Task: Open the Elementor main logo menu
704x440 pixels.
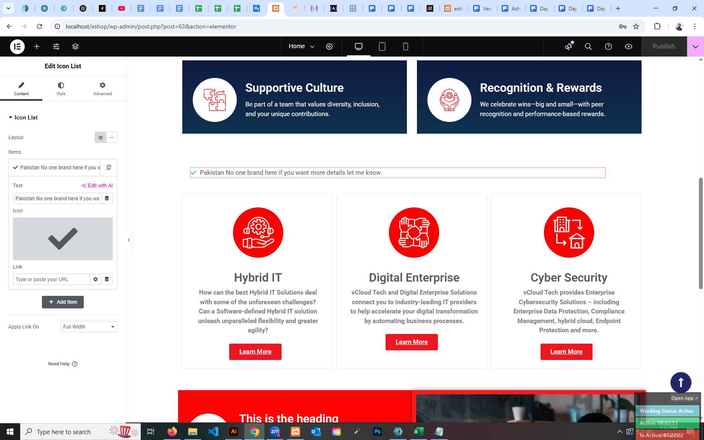Action: point(17,47)
